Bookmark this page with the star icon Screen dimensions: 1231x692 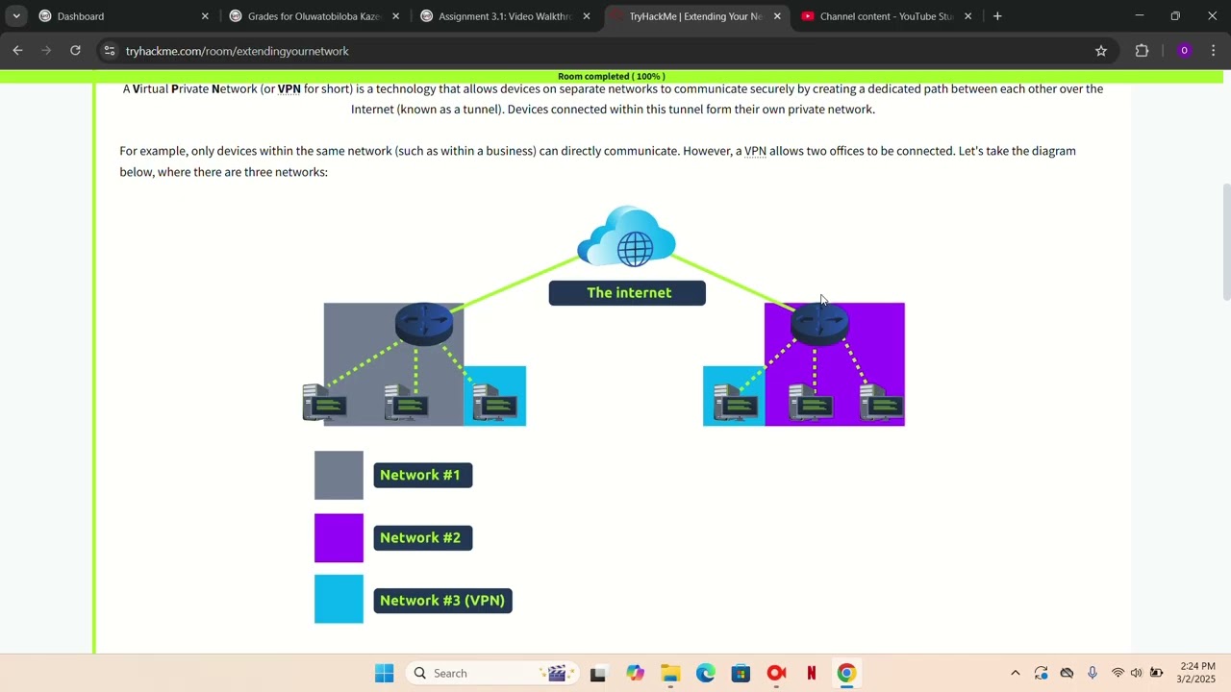point(1101,51)
